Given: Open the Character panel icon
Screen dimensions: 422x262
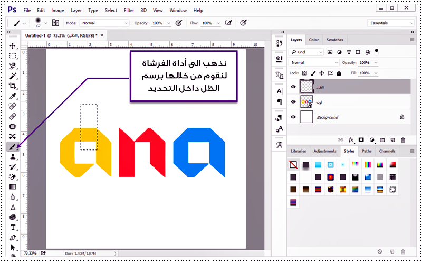Looking at the screenshot, I should point(280,91).
